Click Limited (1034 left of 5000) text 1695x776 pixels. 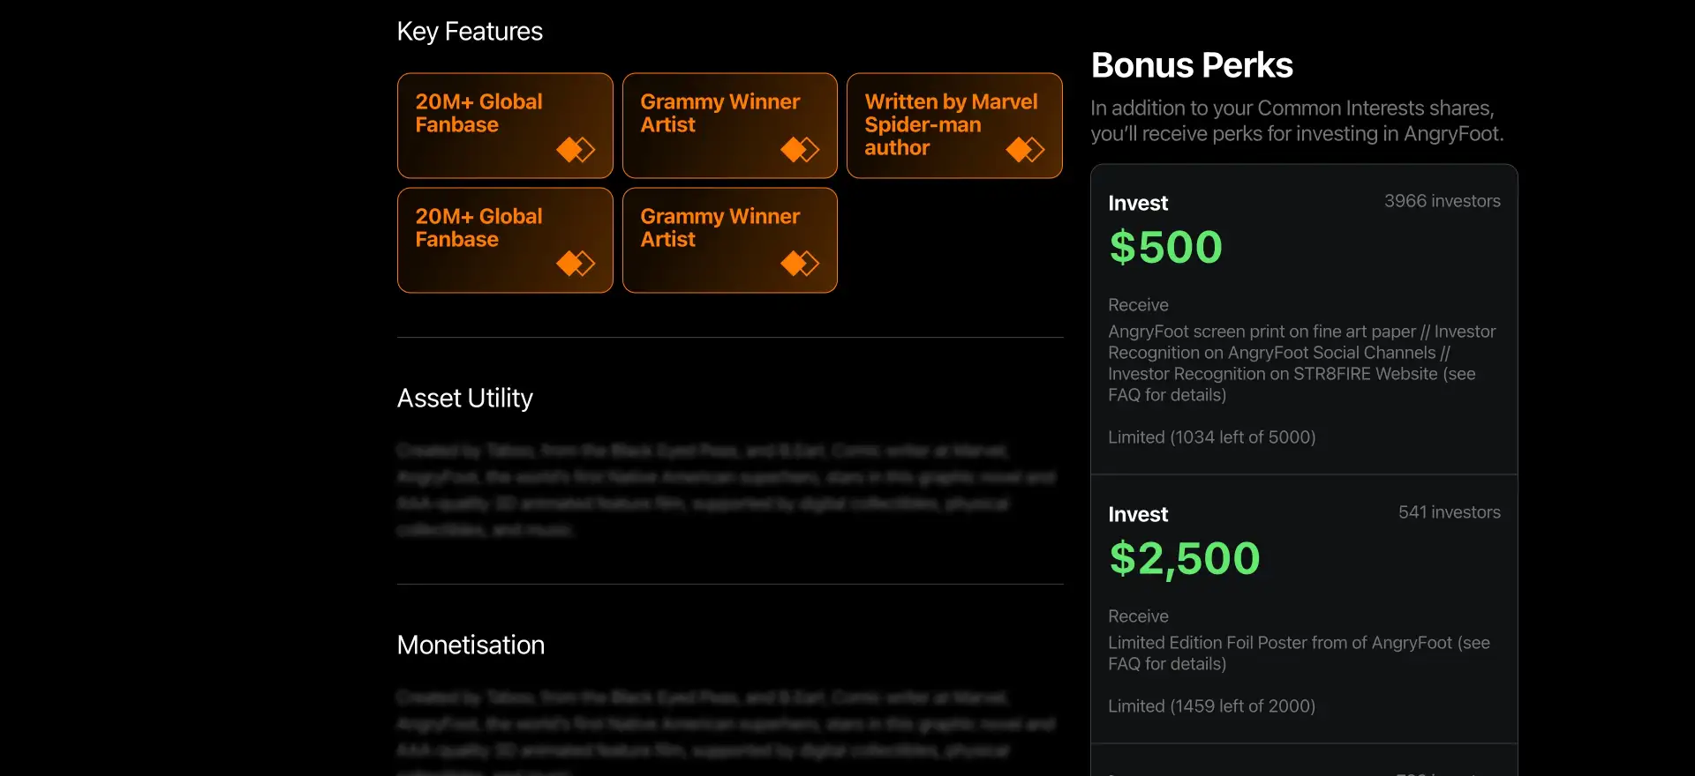pyautogui.click(x=1212, y=437)
